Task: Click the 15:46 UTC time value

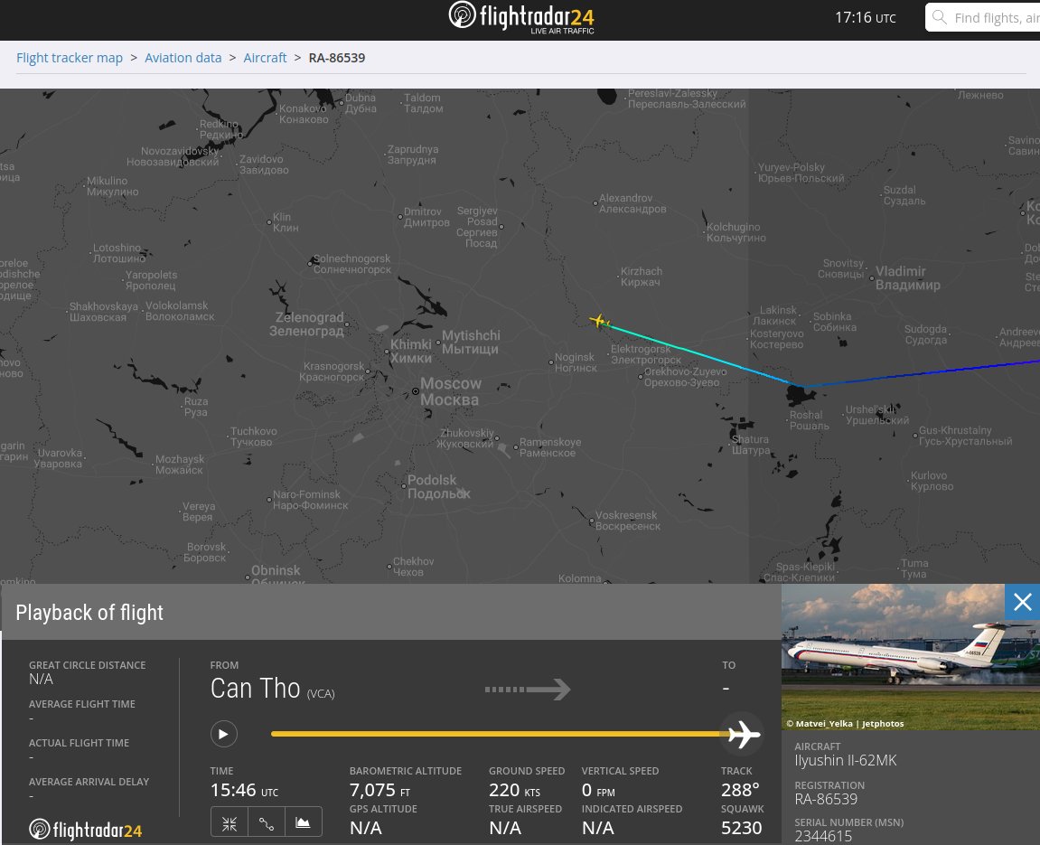Action: (244, 790)
